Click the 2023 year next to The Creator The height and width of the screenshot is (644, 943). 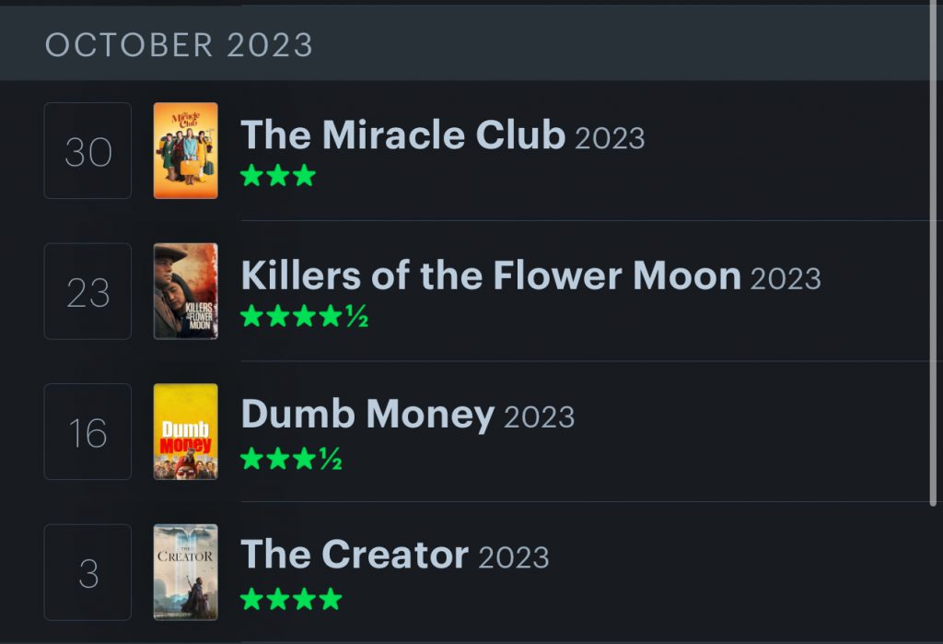(x=514, y=558)
